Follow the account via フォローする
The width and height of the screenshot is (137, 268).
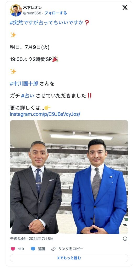tap(56, 13)
